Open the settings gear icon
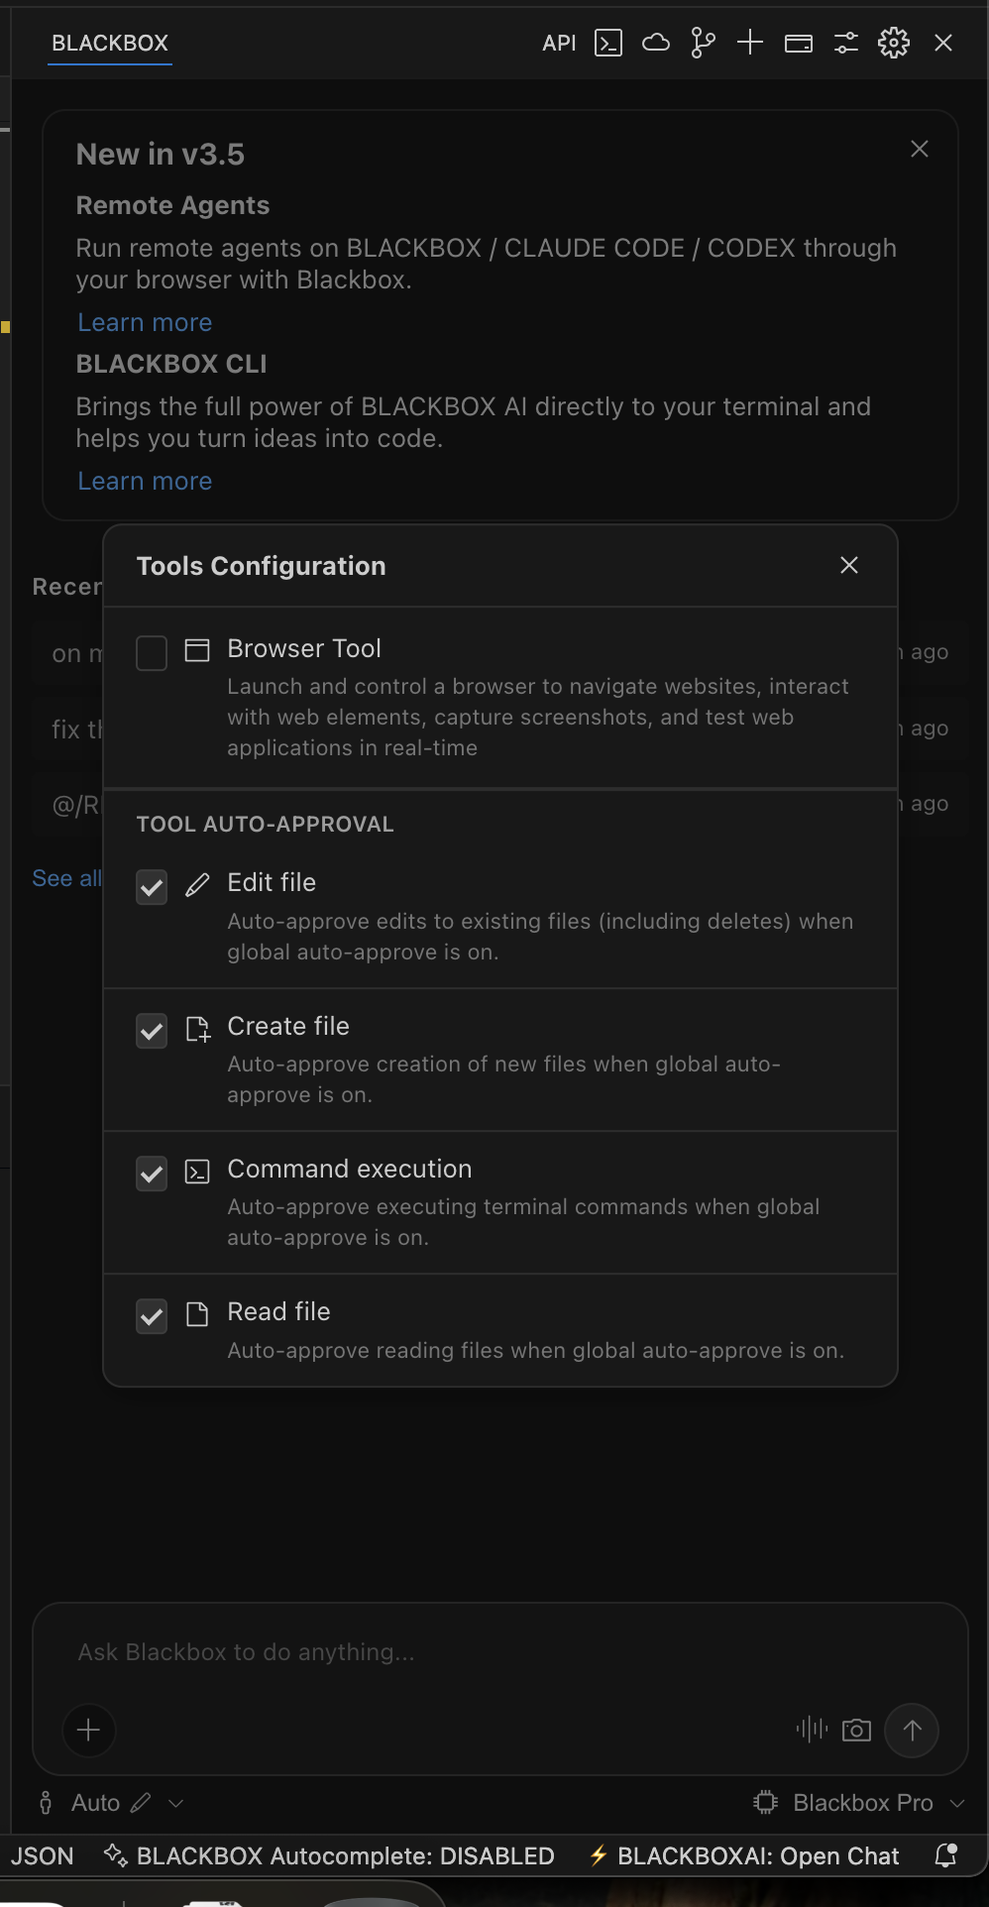This screenshot has width=989, height=1907. (894, 43)
